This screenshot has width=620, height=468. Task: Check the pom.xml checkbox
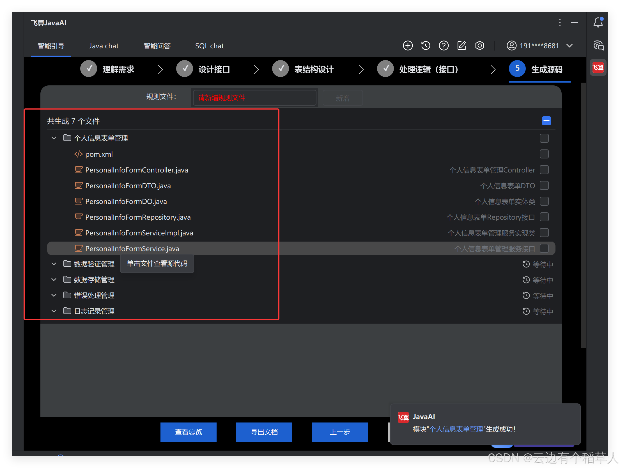click(544, 154)
